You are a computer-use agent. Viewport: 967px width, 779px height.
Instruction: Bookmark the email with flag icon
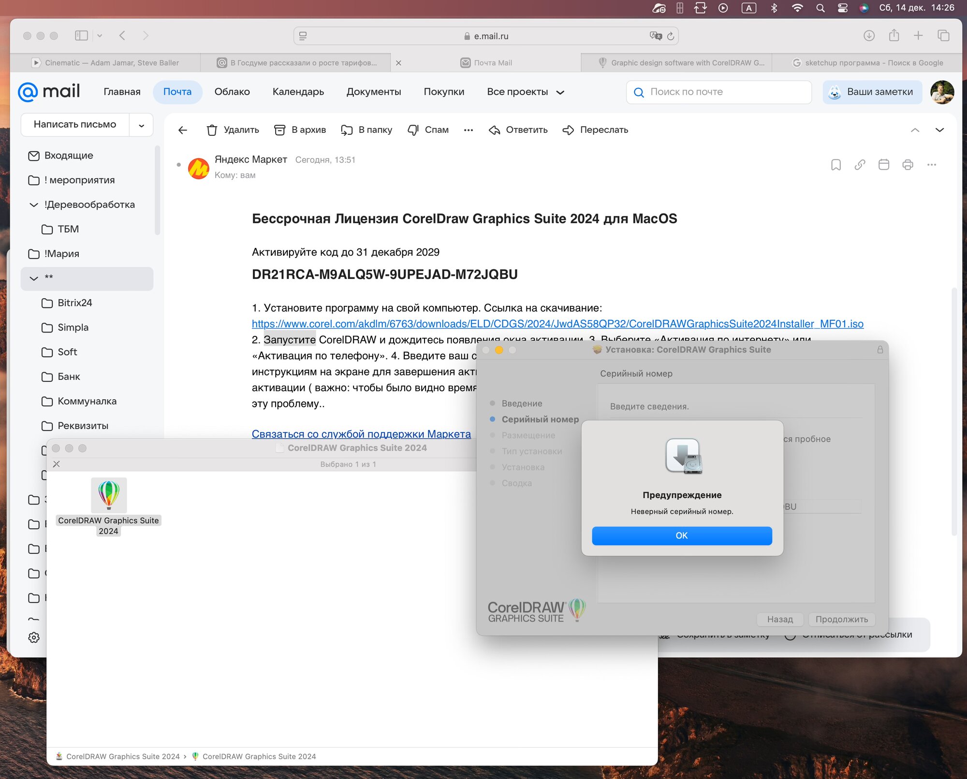(x=836, y=165)
